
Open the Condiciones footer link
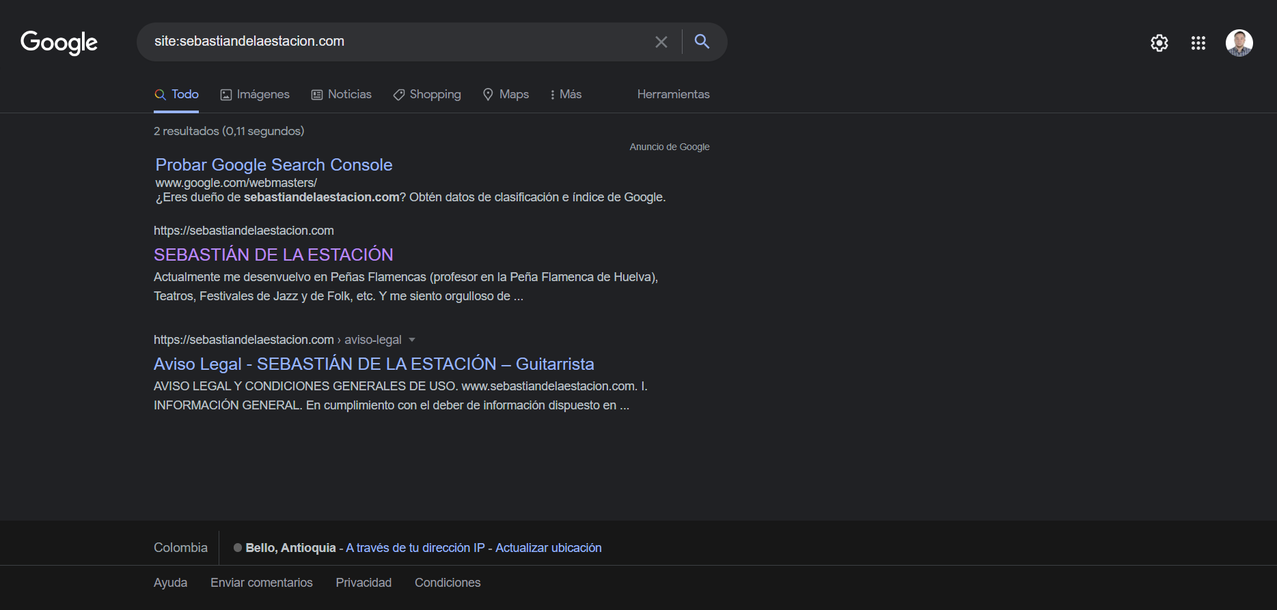[448, 583]
